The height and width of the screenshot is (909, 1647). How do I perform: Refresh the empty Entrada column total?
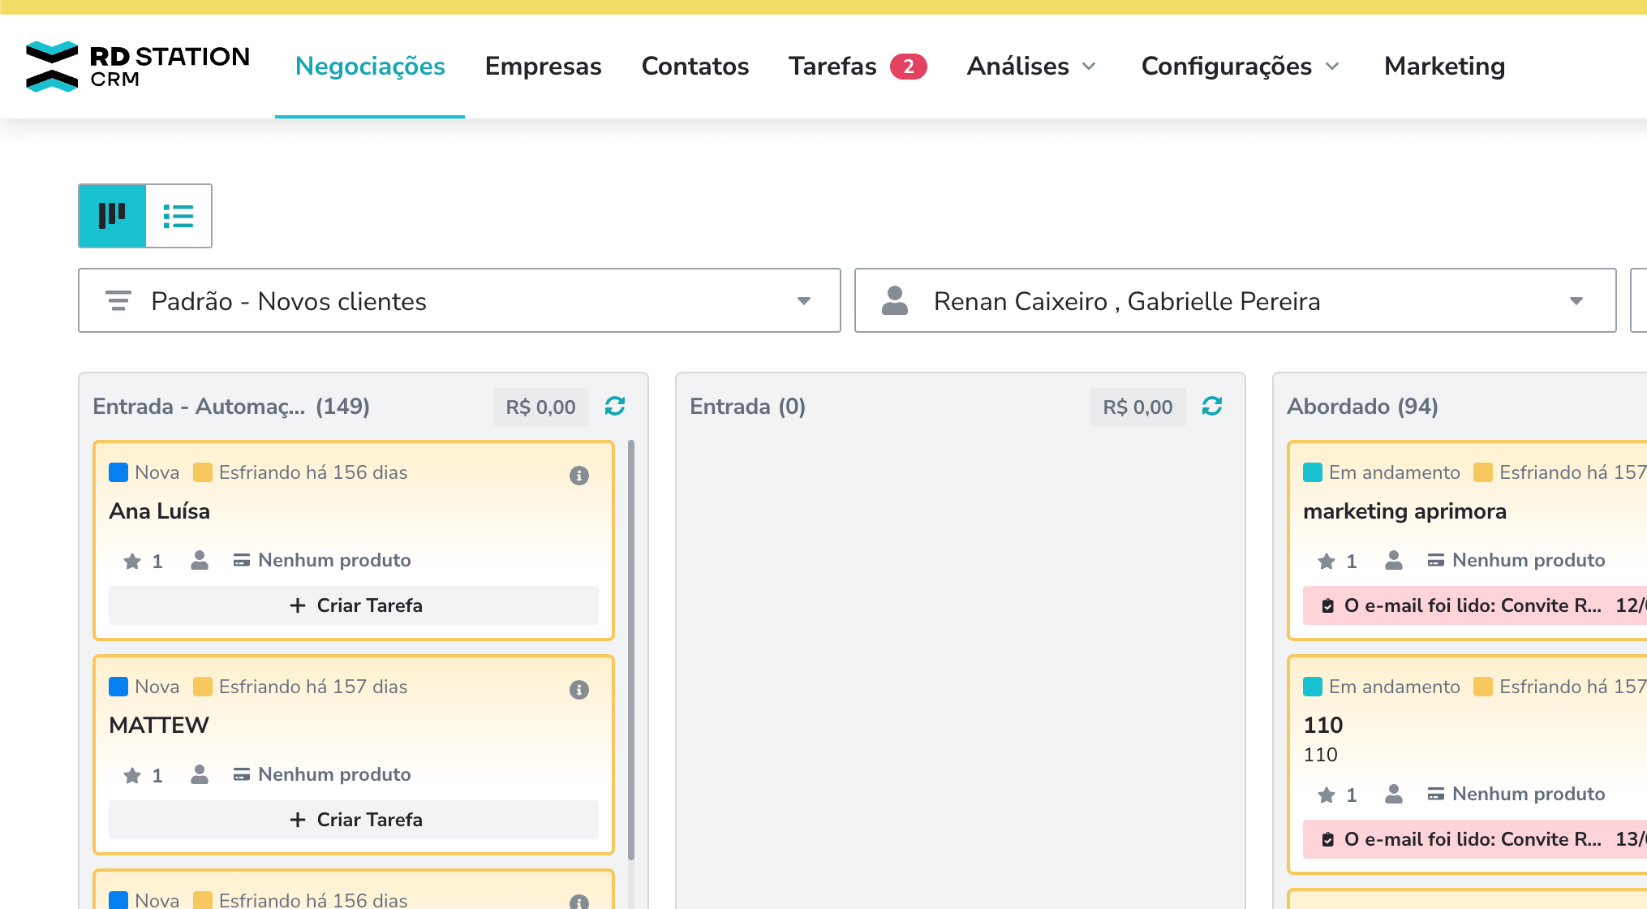pyautogui.click(x=1212, y=406)
